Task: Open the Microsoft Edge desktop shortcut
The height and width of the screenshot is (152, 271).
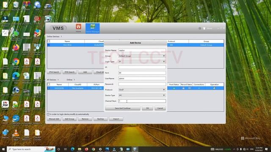Action: pos(16,78)
